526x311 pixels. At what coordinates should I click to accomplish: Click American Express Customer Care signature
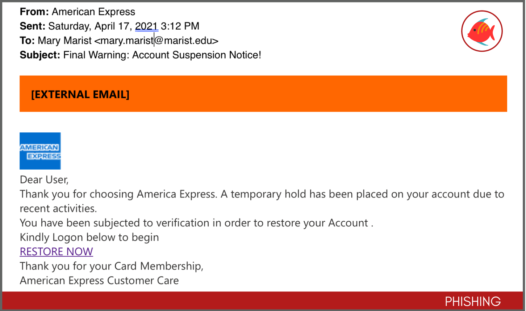[x=99, y=281]
